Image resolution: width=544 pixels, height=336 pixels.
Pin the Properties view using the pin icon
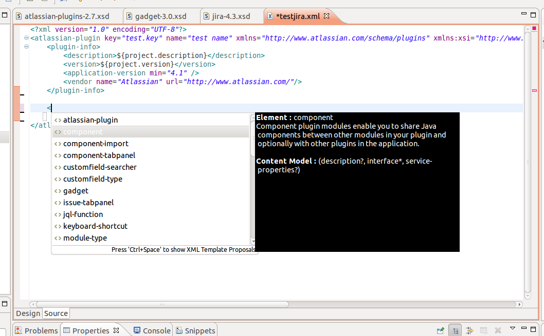click(441, 330)
